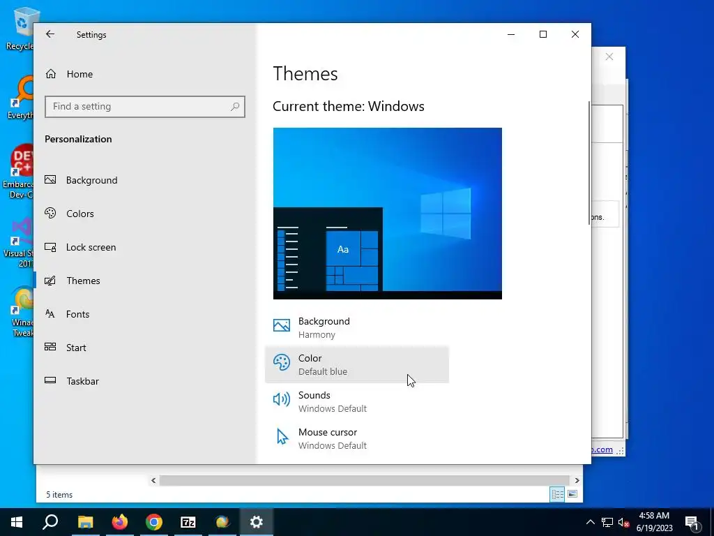Viewport: 714px width, 536px height.
Task: Change the theme Mouse cursor option
Action: pyautogui.click(x=357, y=438)
